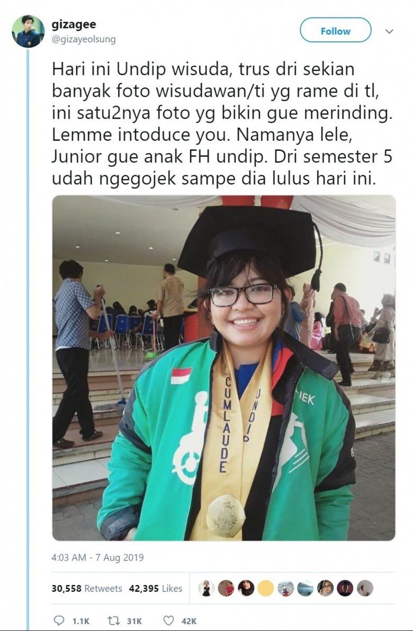Click the retweet arrows icon
413x631 pixels.
click(113, 620)
